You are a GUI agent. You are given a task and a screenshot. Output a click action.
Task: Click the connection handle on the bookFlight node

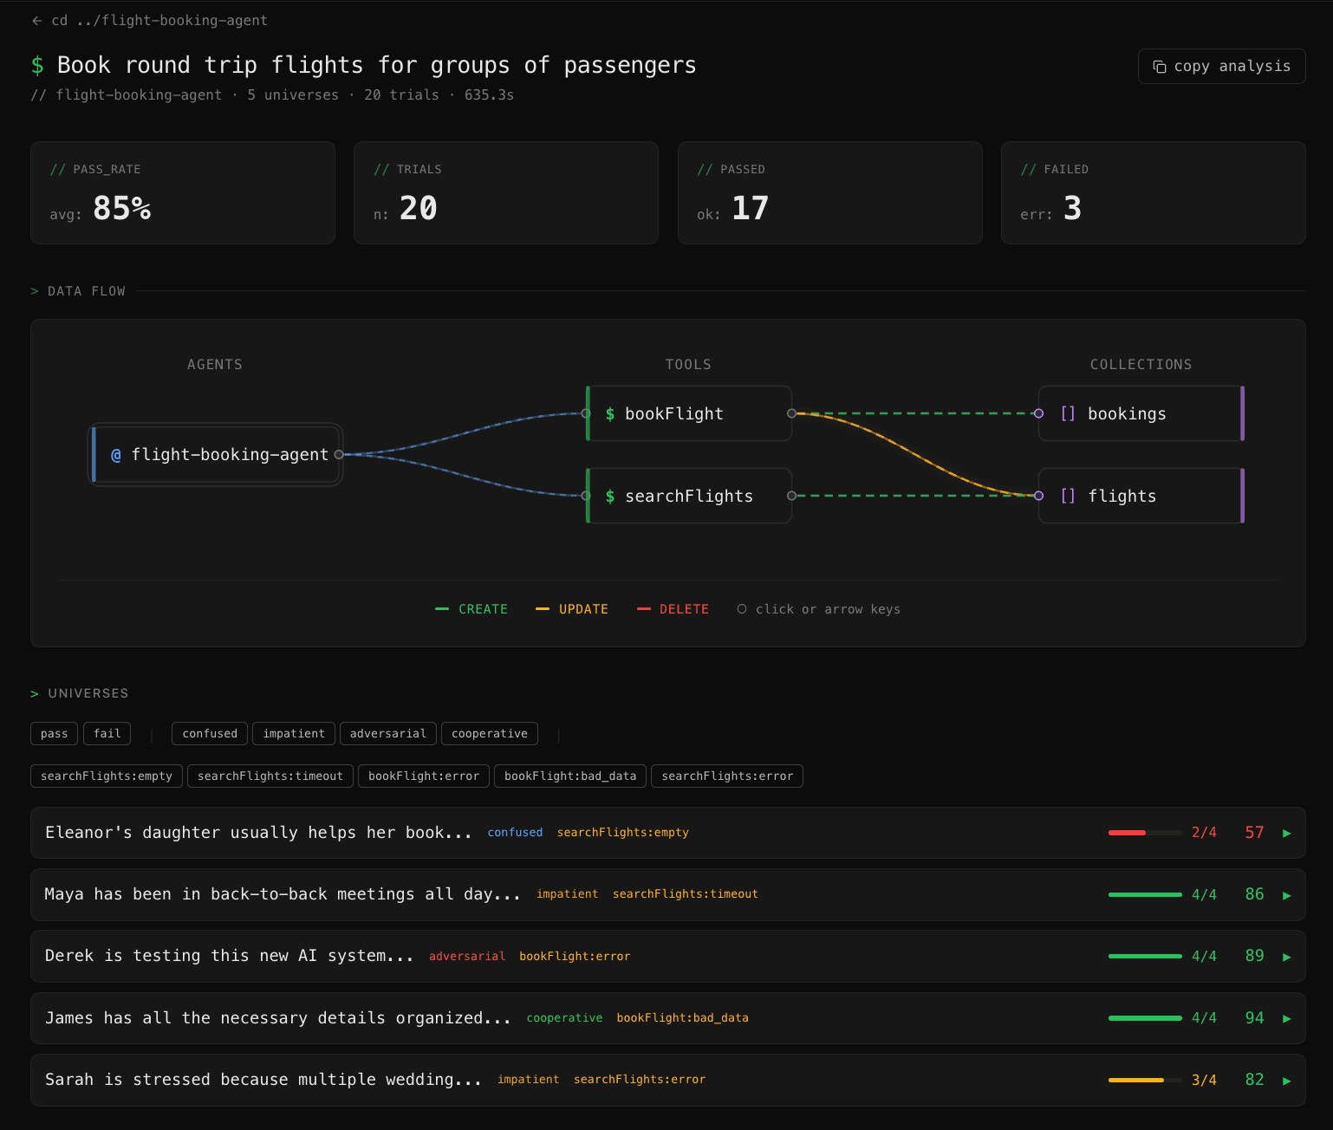(790, 413)
